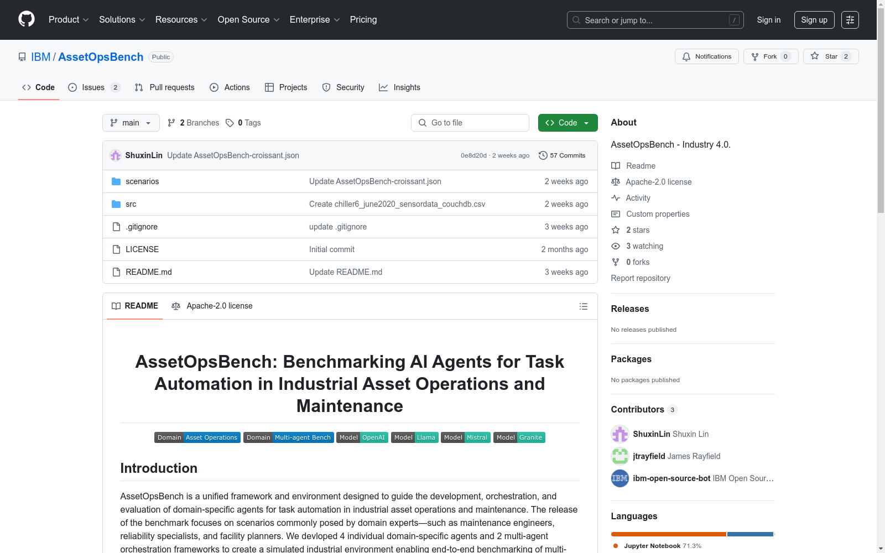
Task: Click the GitHub logo icon
Action: pos(27,19)
